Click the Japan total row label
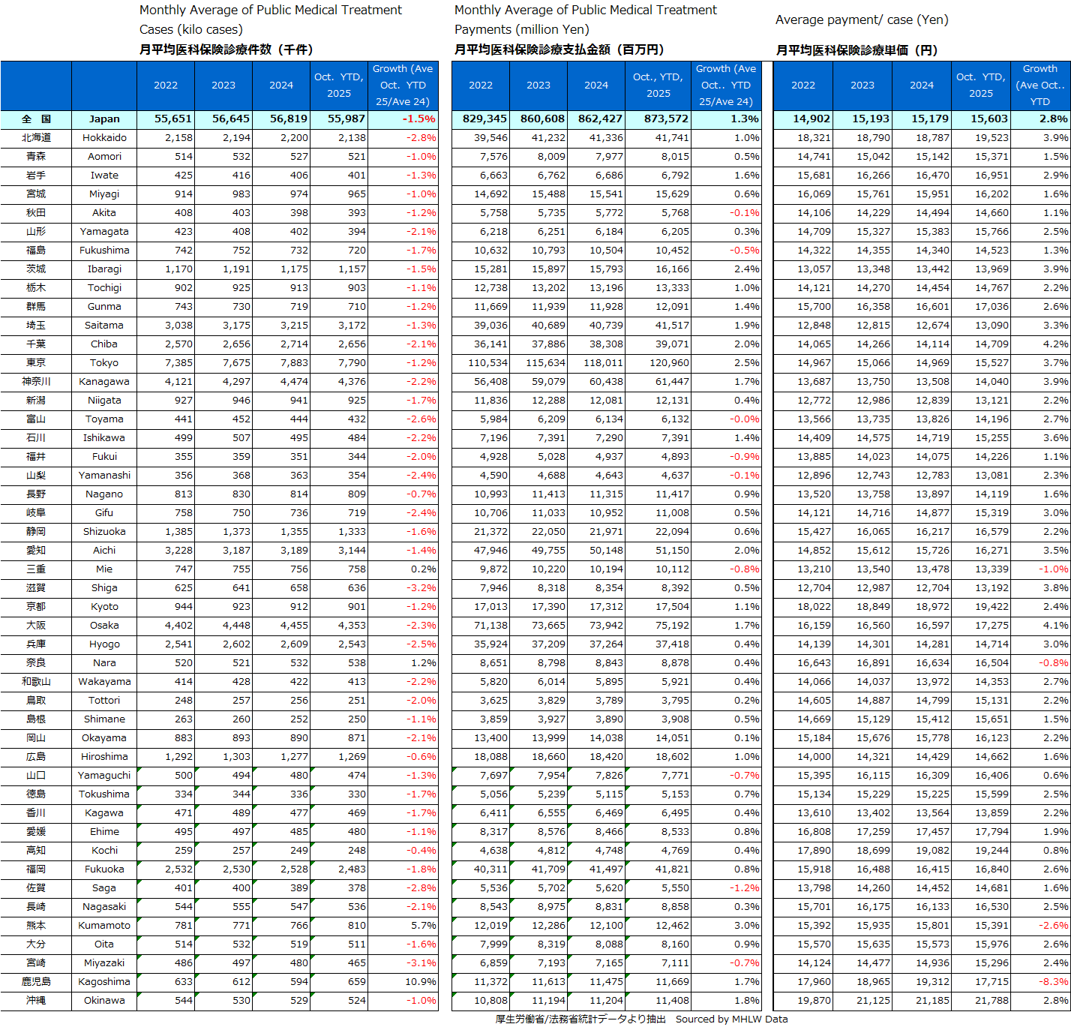The width and height of the screenshot is (1071, 1030). click(104, 119)
